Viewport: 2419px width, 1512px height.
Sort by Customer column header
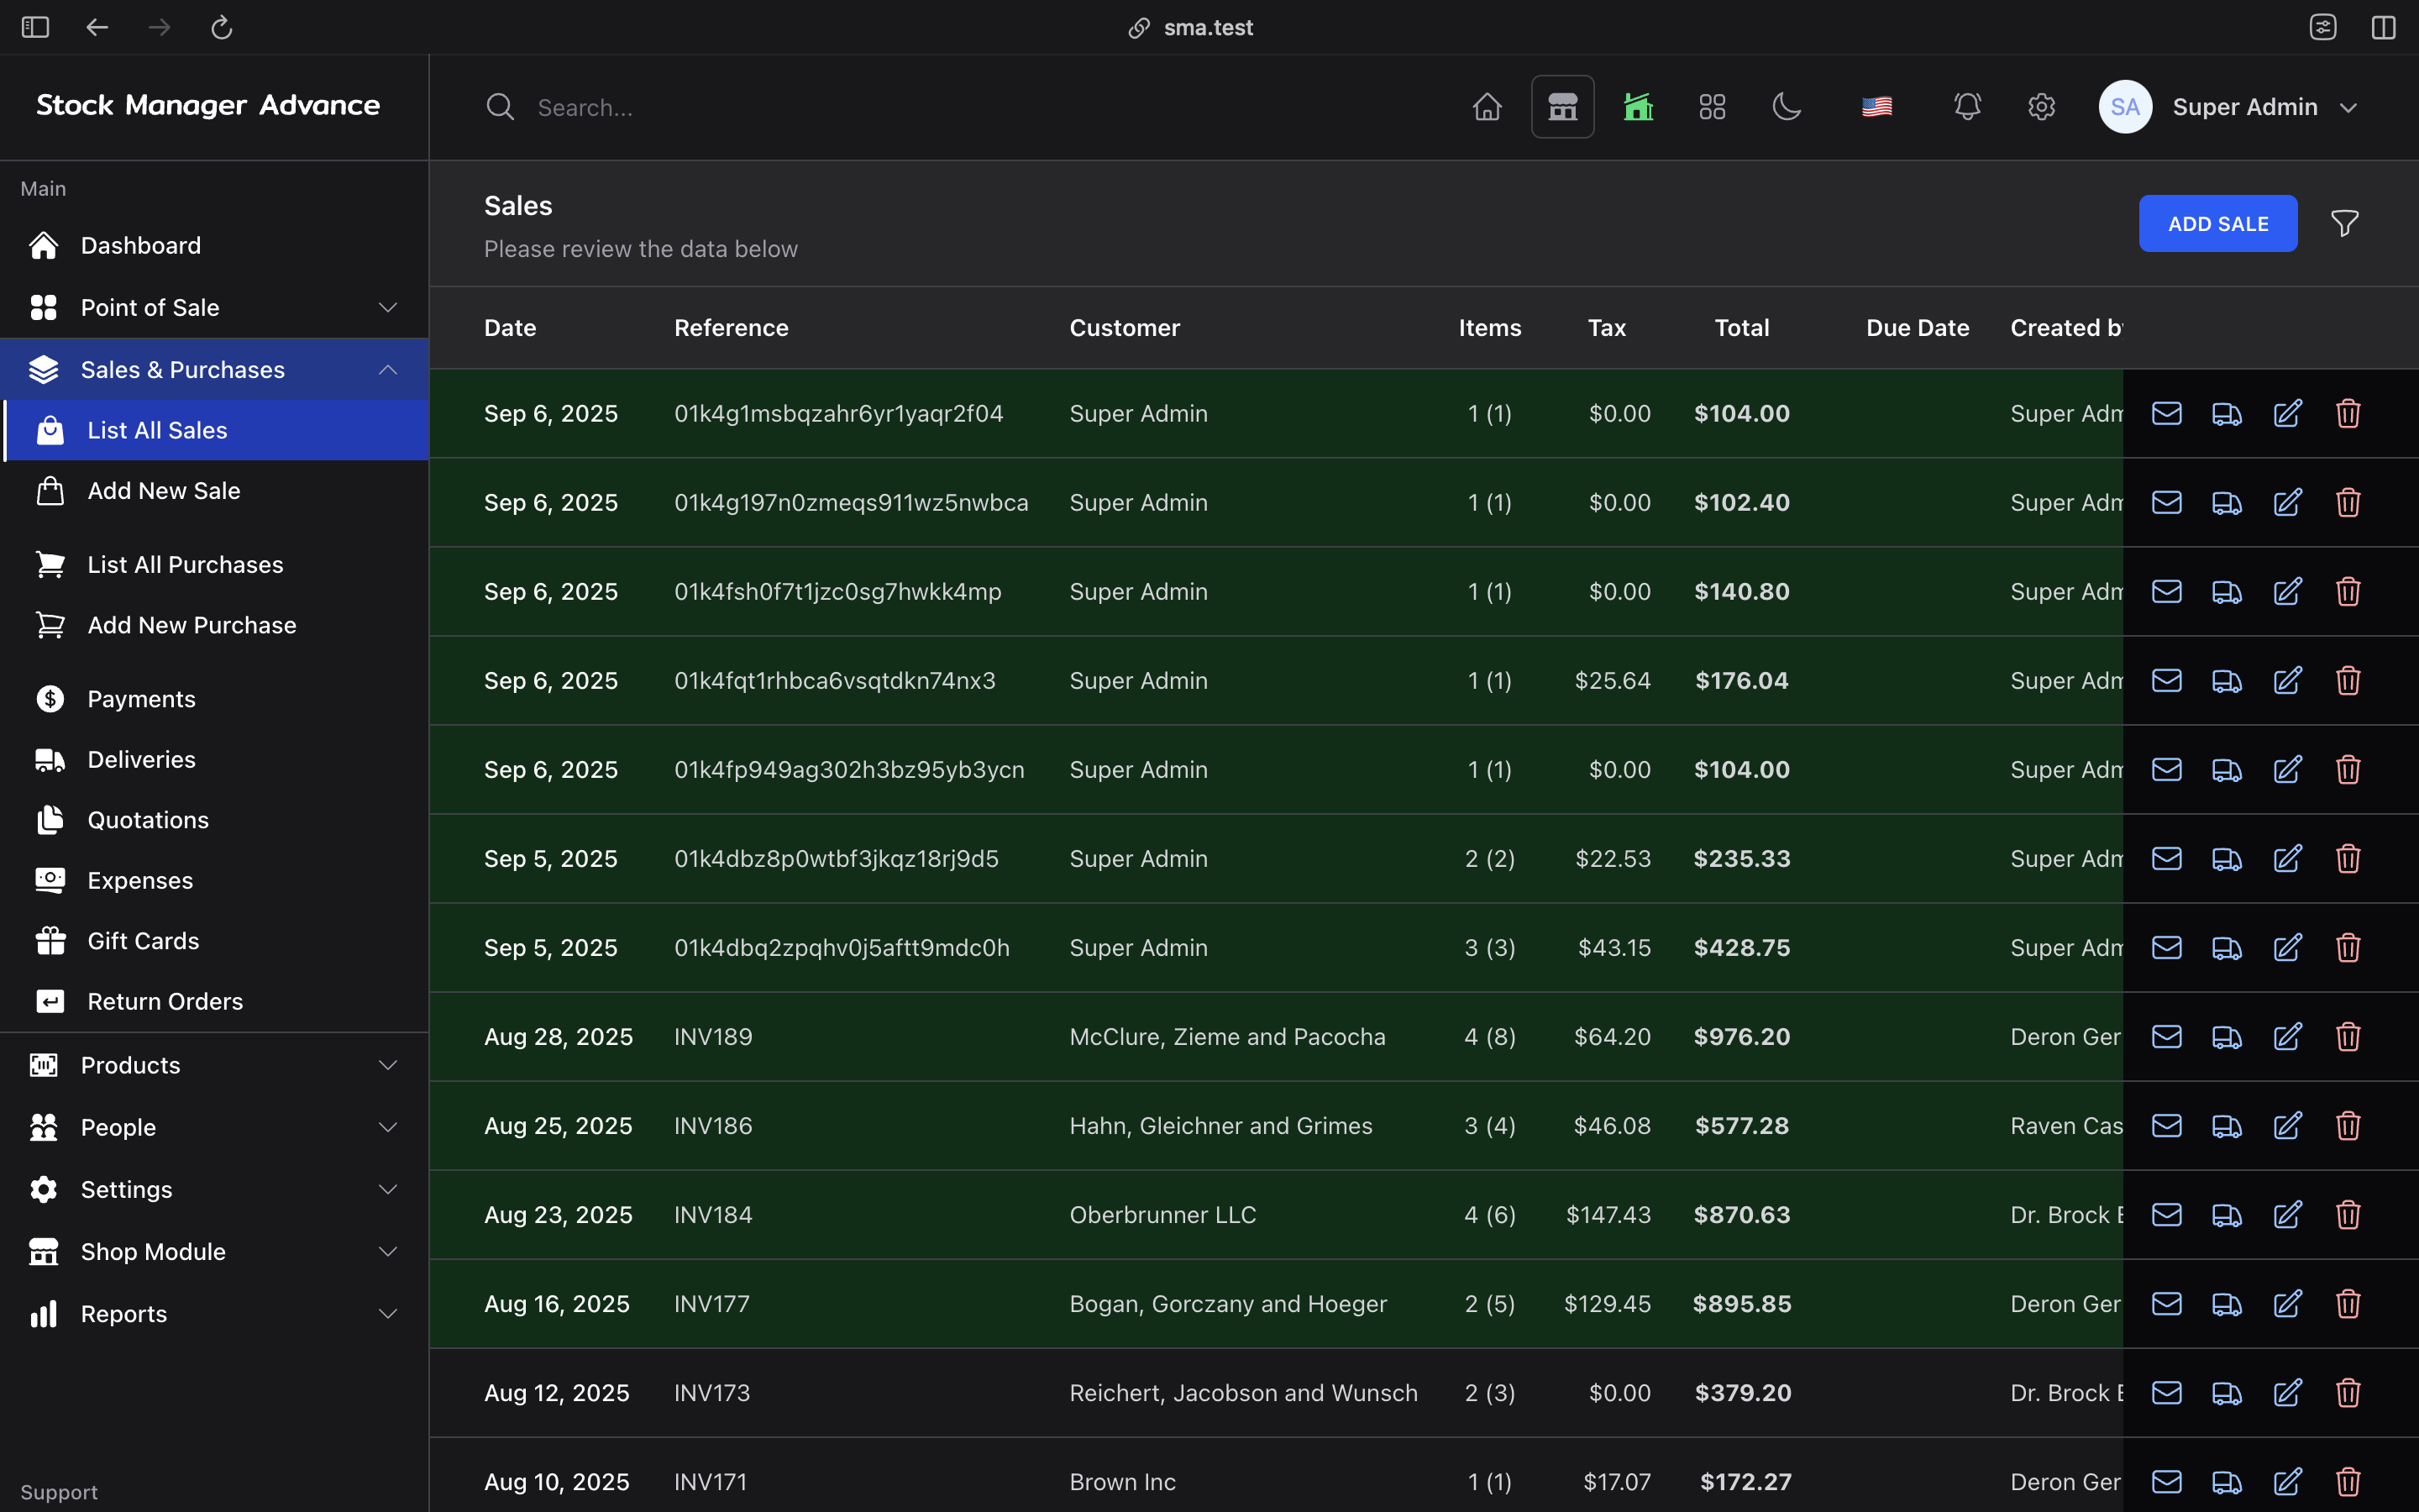[x=1125, y=328]
